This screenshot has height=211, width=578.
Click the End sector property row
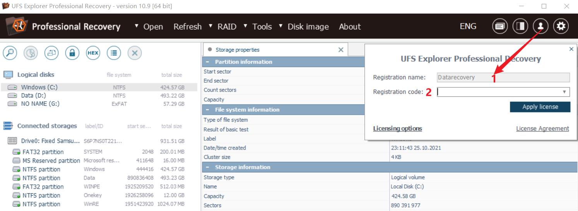point(284,81)
